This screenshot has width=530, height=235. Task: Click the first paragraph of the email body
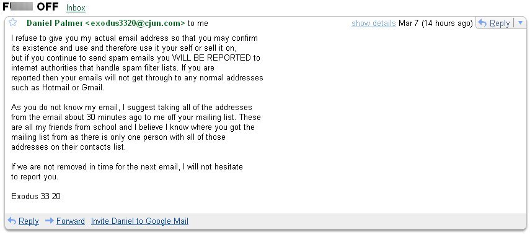pos(137,62)
